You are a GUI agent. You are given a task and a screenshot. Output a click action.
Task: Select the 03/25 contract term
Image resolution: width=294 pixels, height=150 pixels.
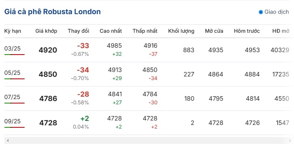click(x=13, y=49)
